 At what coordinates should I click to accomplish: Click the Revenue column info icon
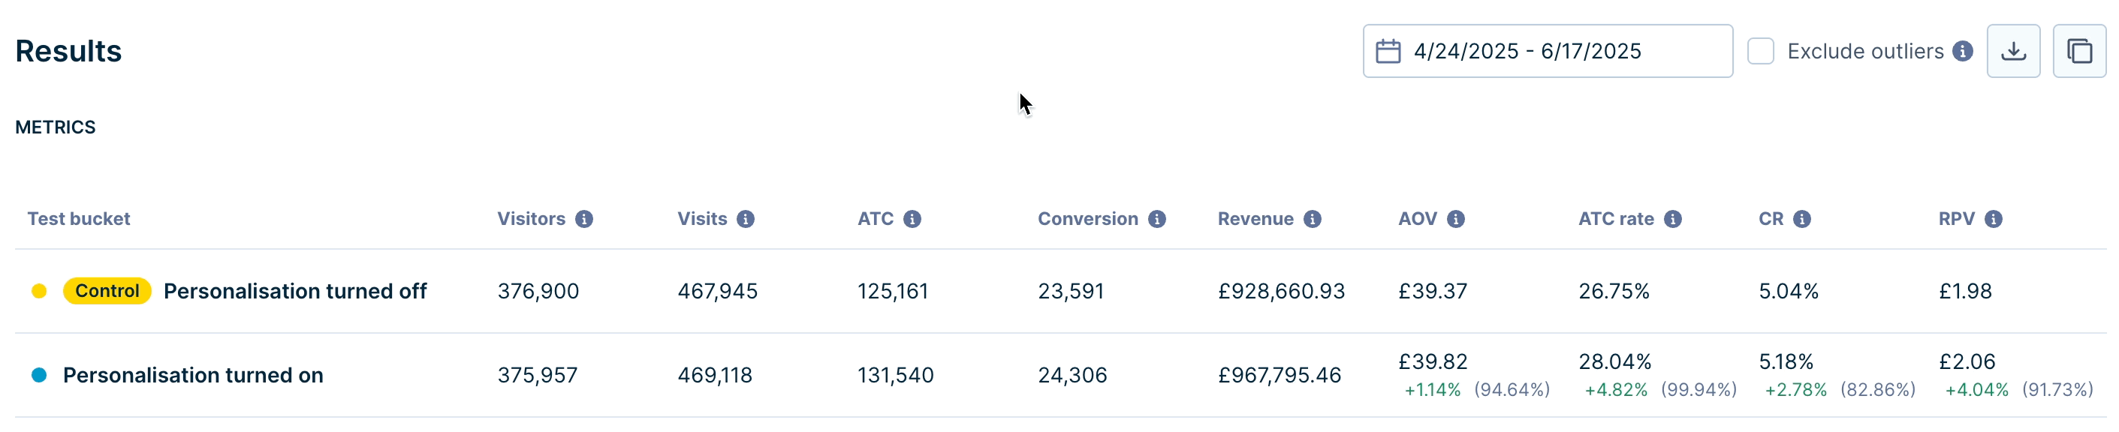[1312, 219]
